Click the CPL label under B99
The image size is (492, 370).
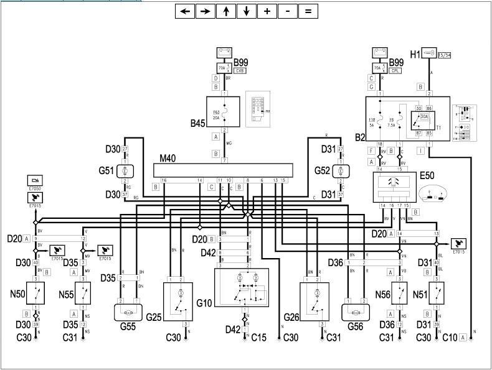pyautogui.click(x=395, y=71)
